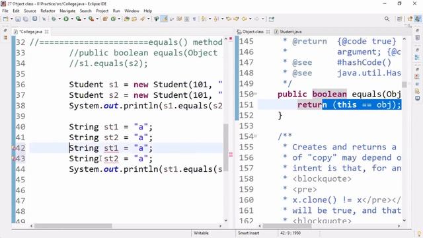Click College.java vertical scrollbar thumb
This screenshot has width=423, height=238.
click(226, 147)
